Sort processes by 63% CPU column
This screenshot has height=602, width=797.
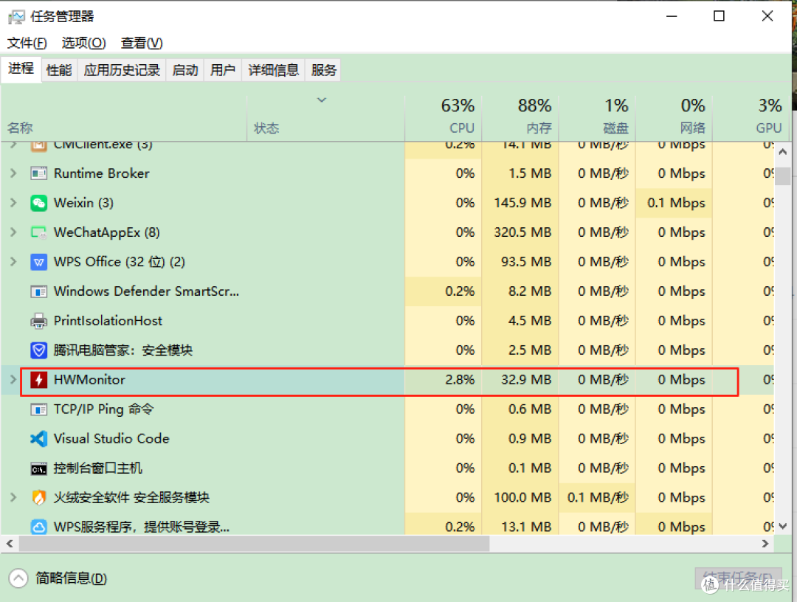[444, 118]
